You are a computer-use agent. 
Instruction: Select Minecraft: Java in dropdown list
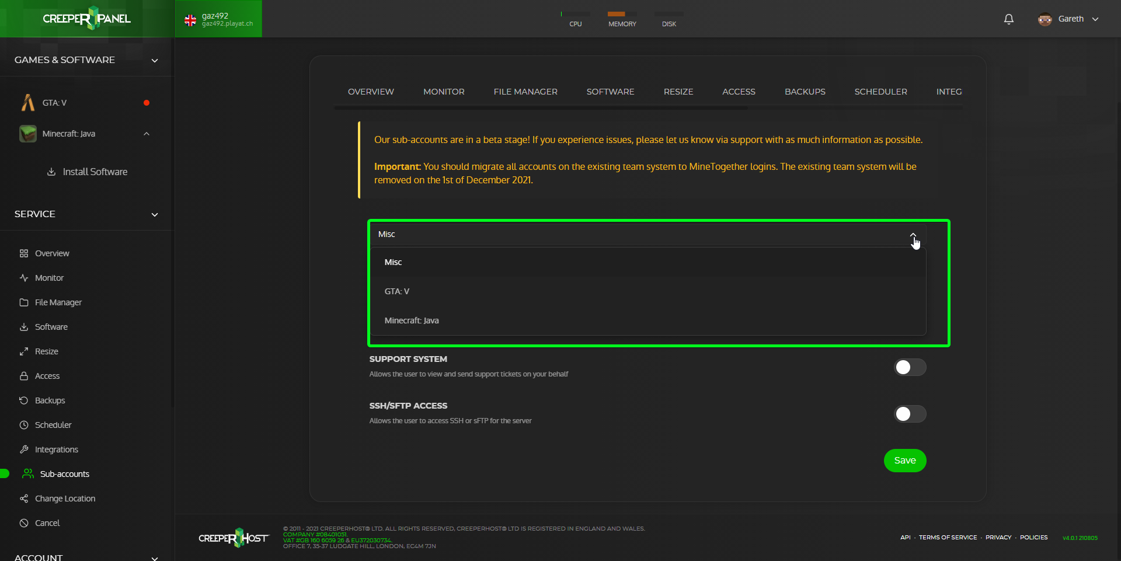coord(648,320)
